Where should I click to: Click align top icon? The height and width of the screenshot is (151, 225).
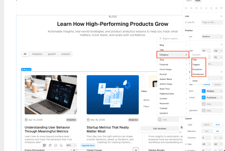201,8
